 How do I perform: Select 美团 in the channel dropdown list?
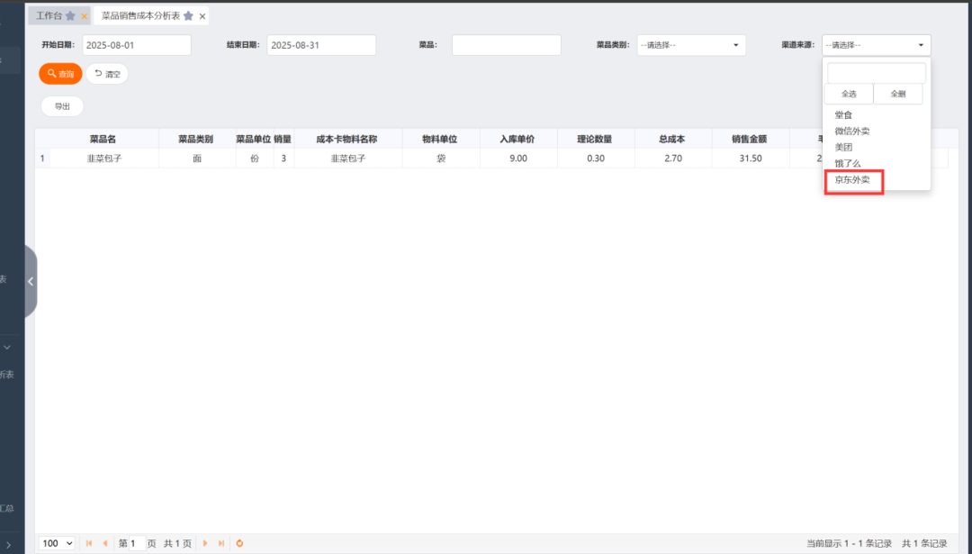click(x=842, y=147)
